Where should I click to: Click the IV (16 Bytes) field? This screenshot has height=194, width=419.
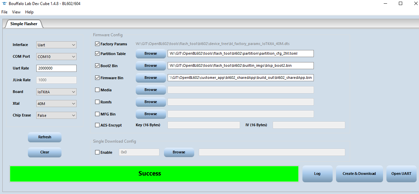[x=309, y=125]
